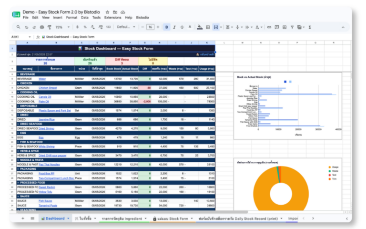
Task: Star the document with star icon
Action: pos(107,12)
